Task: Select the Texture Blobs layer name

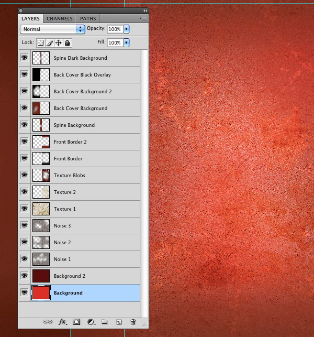Action: click(70, 176)
